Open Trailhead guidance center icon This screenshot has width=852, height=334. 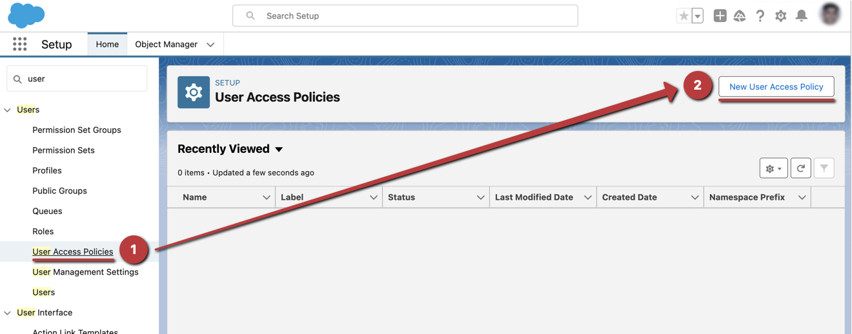[740, 16]
